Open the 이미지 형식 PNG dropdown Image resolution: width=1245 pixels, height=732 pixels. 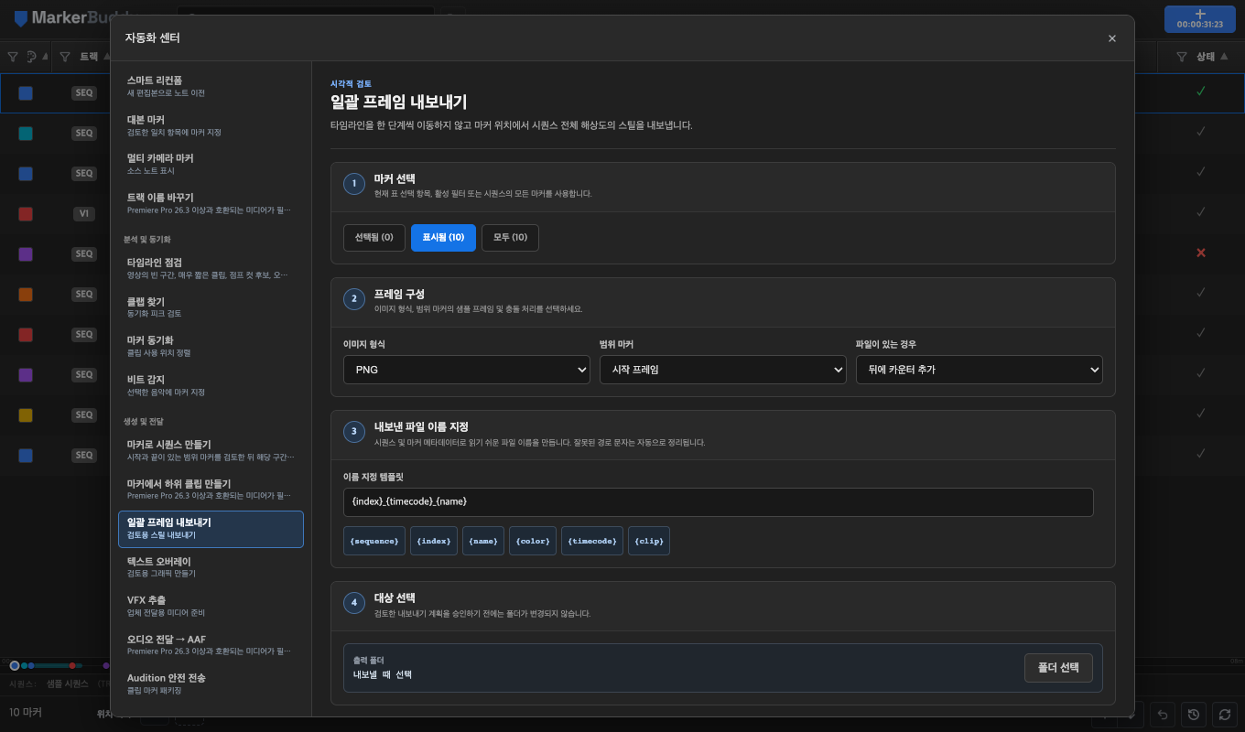coord(467,370)
